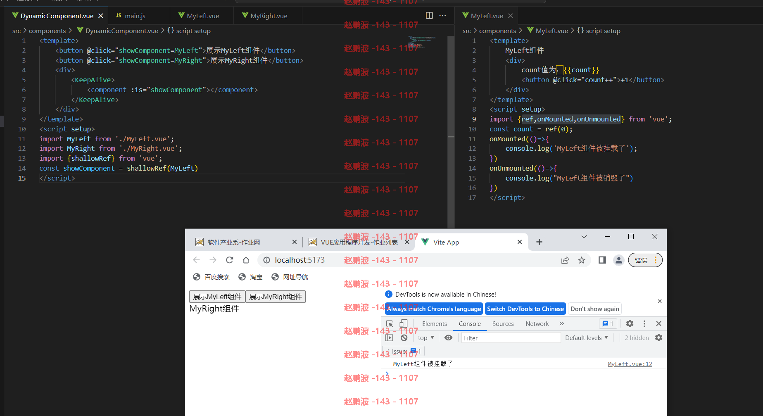Toggle the DevTools device toolbar
Viewport: 763px width, 416px height.
pos(403,324)
